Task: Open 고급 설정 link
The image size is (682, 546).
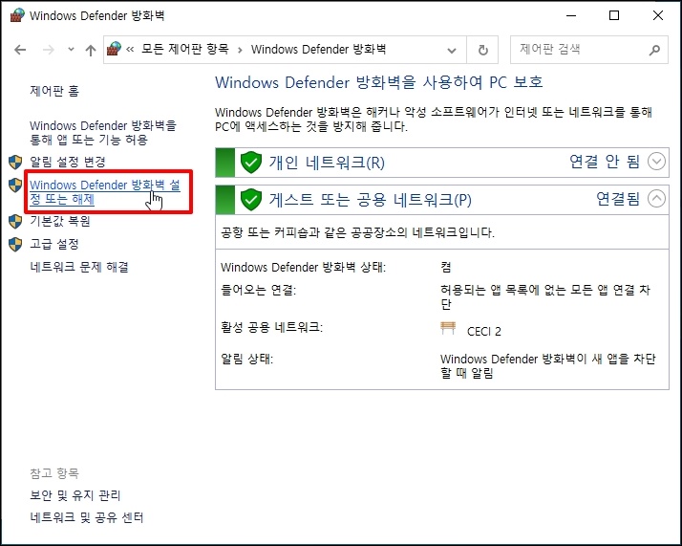Action: pos(54,244)
